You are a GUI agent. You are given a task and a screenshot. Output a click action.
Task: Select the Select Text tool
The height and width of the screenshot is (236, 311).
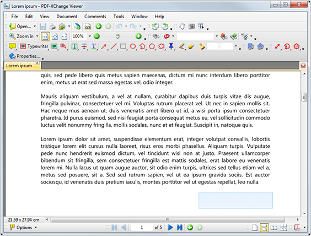(201, 26)
